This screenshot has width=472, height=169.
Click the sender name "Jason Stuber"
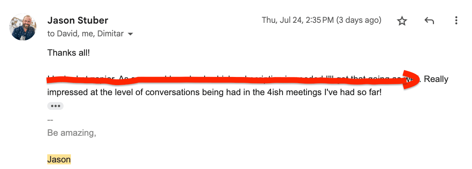click(x=78, y=20)
